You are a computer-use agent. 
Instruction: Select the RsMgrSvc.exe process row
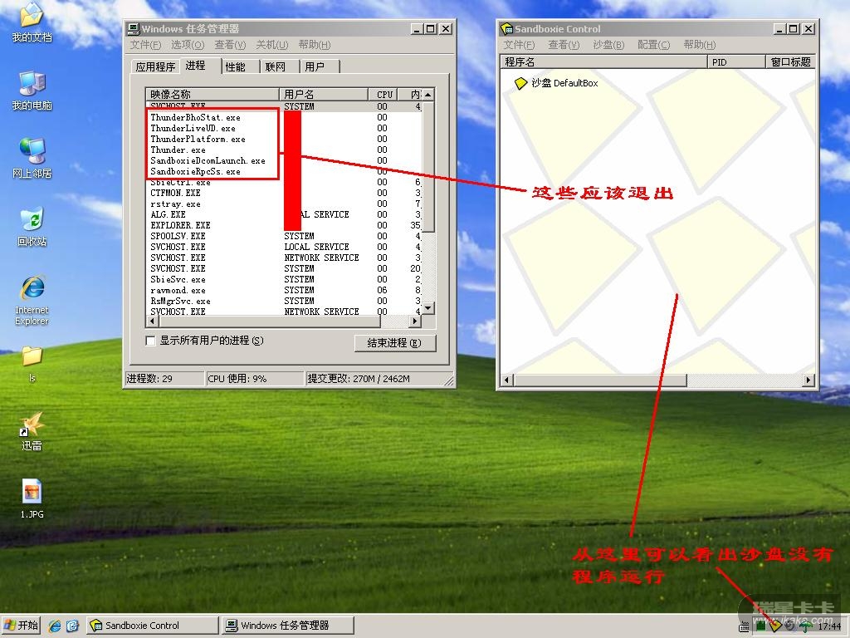click(x=283, y=301)
